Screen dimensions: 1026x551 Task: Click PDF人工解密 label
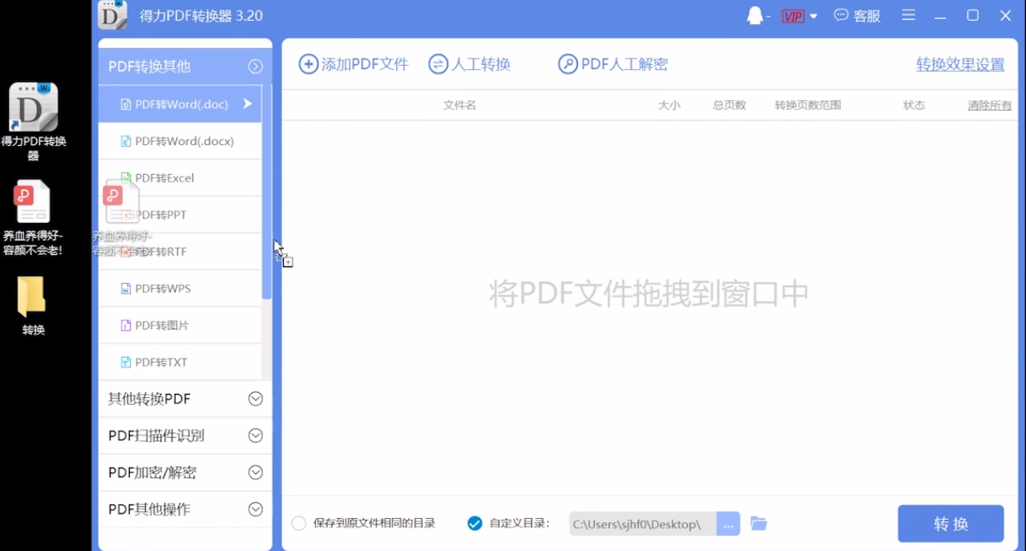coord(624,65)
